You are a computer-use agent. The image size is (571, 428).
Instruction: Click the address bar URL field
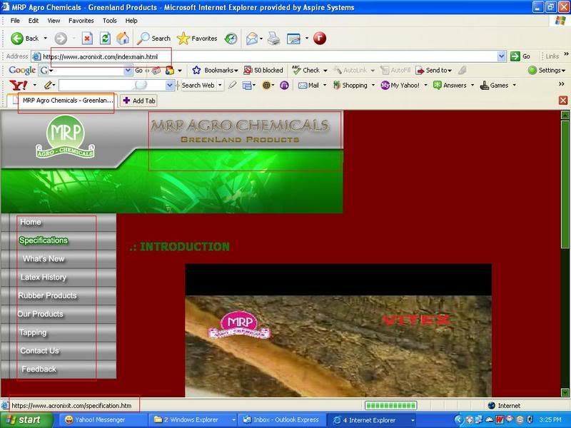264,56
